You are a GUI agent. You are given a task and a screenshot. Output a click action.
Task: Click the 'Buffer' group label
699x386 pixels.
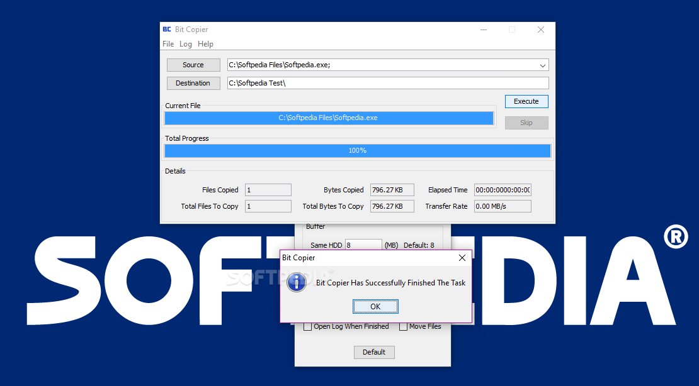(315, 226)
